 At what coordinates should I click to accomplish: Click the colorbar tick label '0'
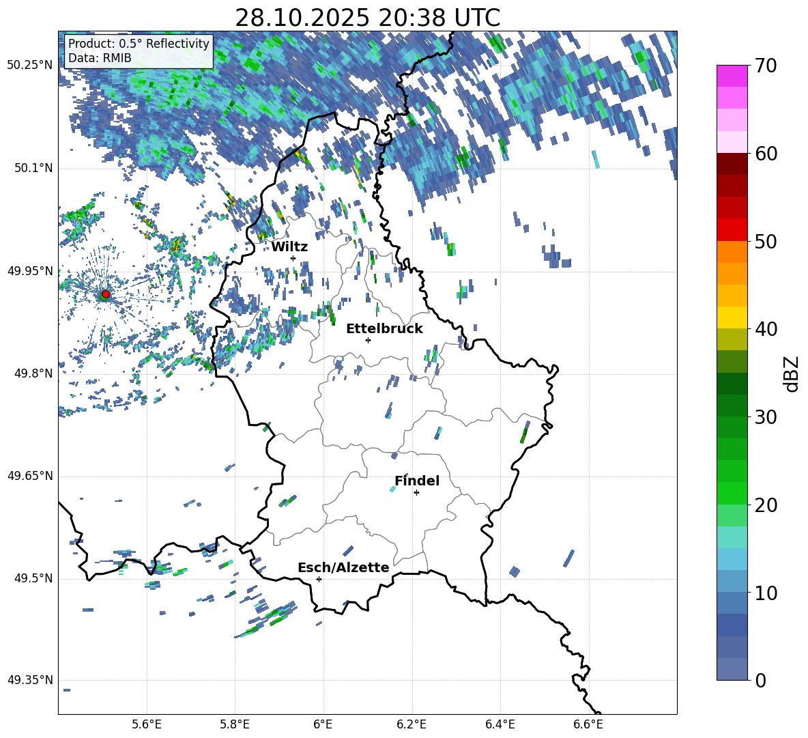click(761, 680)
